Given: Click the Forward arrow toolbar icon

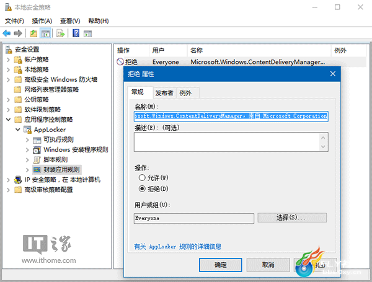Looking at the screenshot, I should point(18,33).
